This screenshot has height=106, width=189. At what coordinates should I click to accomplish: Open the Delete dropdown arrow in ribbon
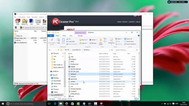coord(96,40)
